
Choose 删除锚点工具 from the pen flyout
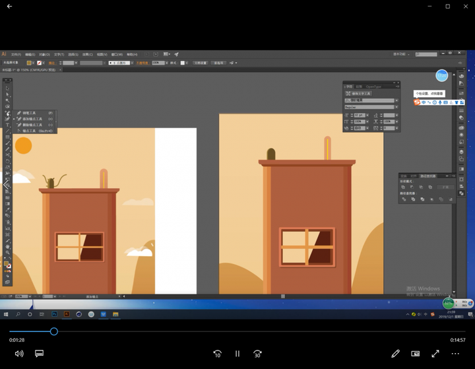35,125
